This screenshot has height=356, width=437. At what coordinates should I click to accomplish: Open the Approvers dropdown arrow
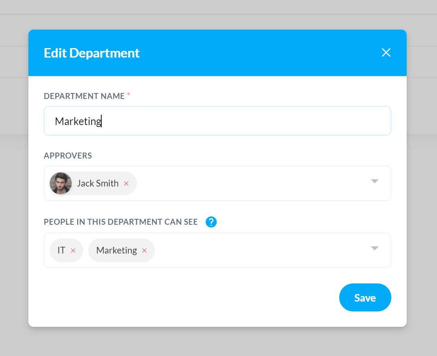click(375, 181)
